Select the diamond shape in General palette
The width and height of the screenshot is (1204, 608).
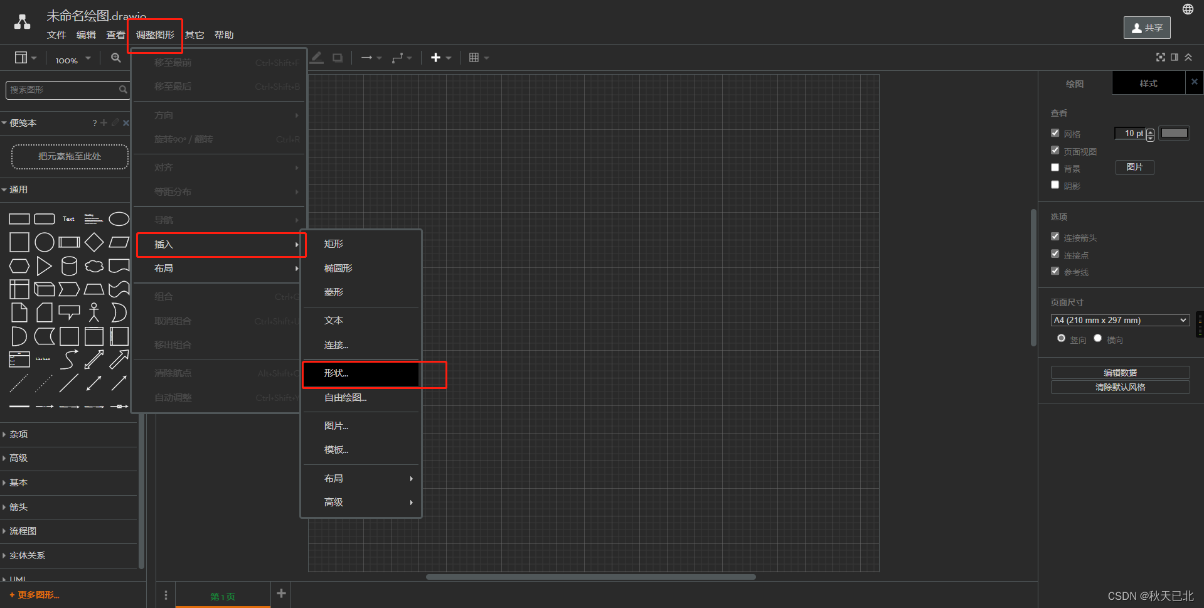point(94,242)
